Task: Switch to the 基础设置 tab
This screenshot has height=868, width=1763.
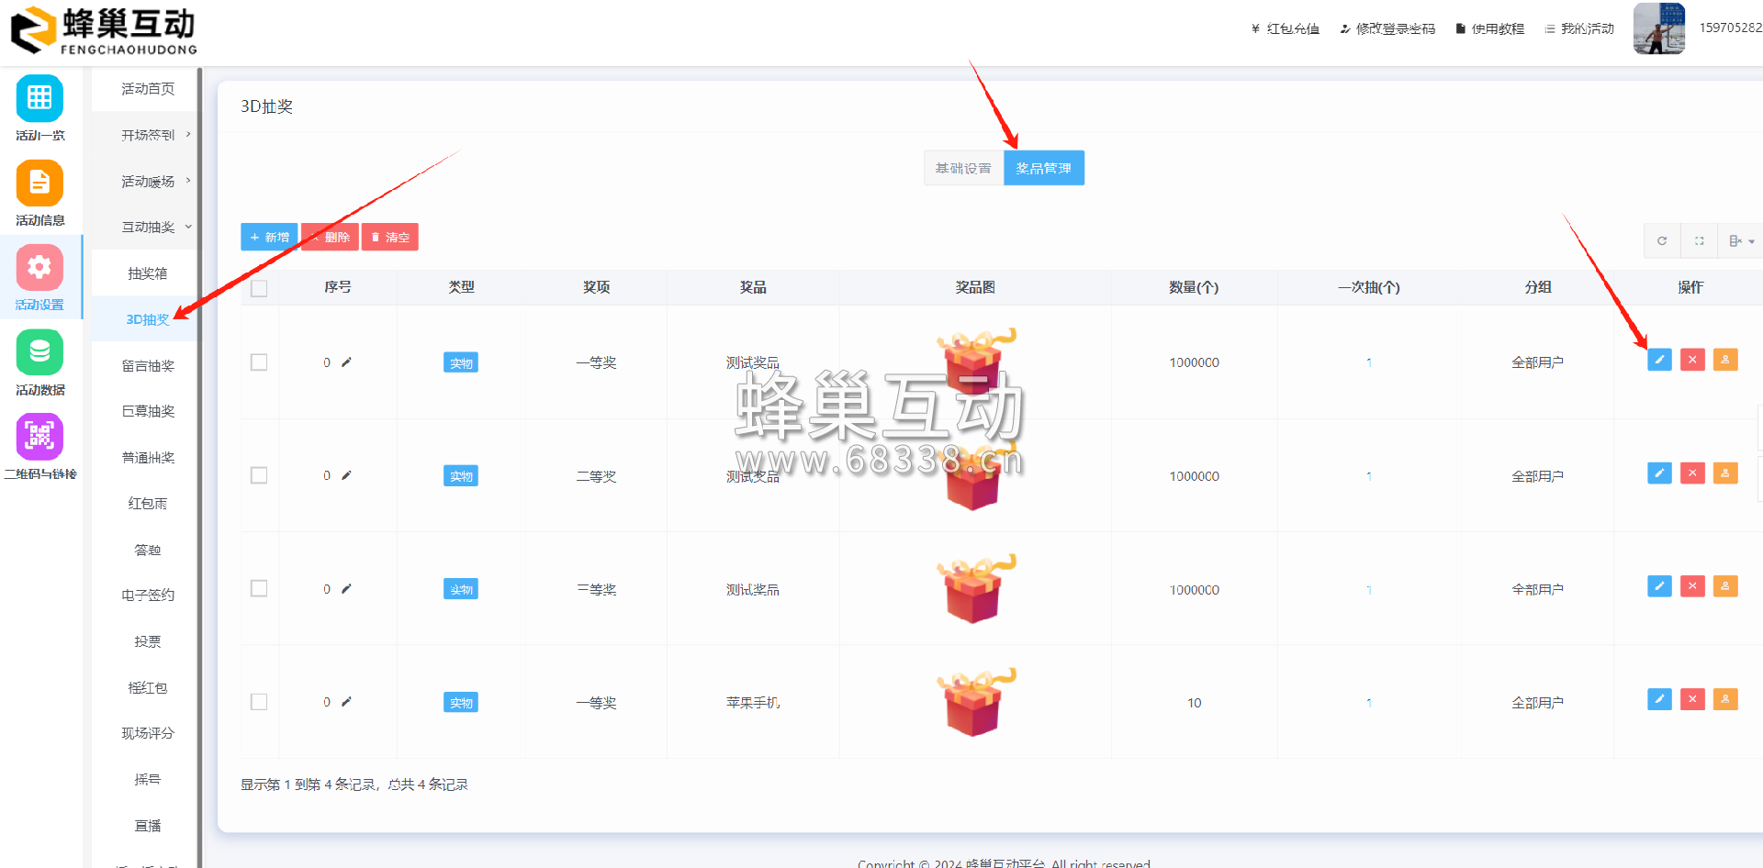Action: (962, 168)
